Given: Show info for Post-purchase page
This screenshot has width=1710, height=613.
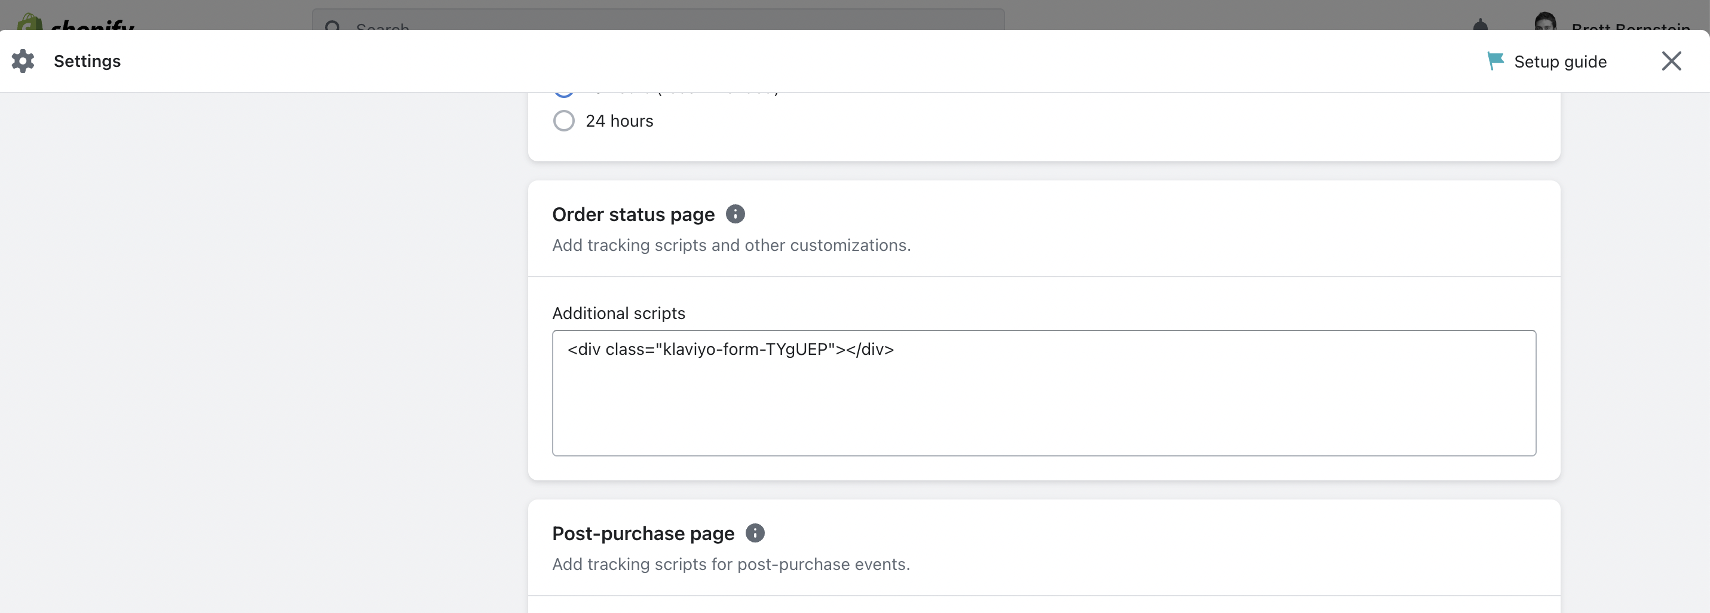Looking at the screenshot, I should (755, 532).
